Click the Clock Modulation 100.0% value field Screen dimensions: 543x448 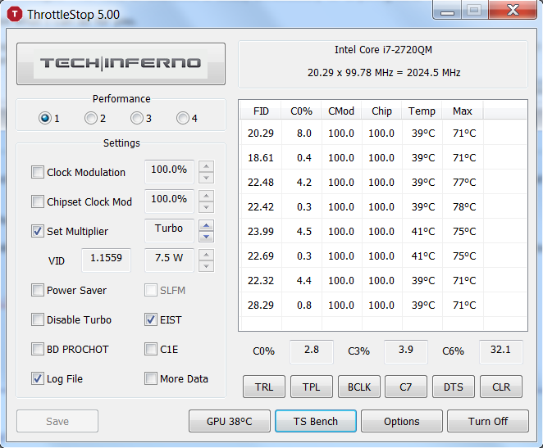click(169, 172)
